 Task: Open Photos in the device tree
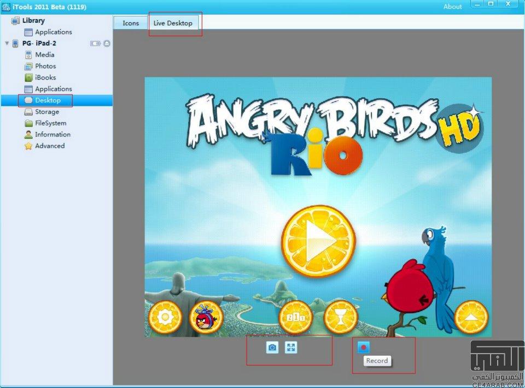point(45,66)
